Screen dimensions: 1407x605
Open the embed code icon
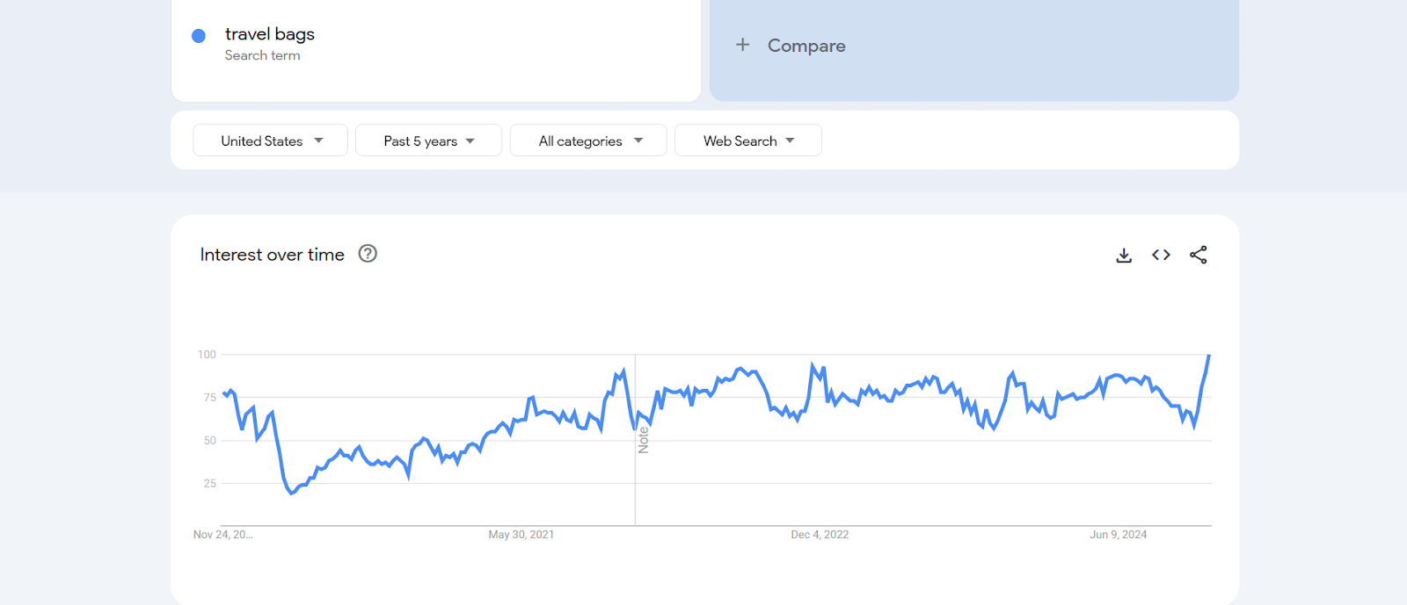pyautogui.click(x=1161, y=255)
